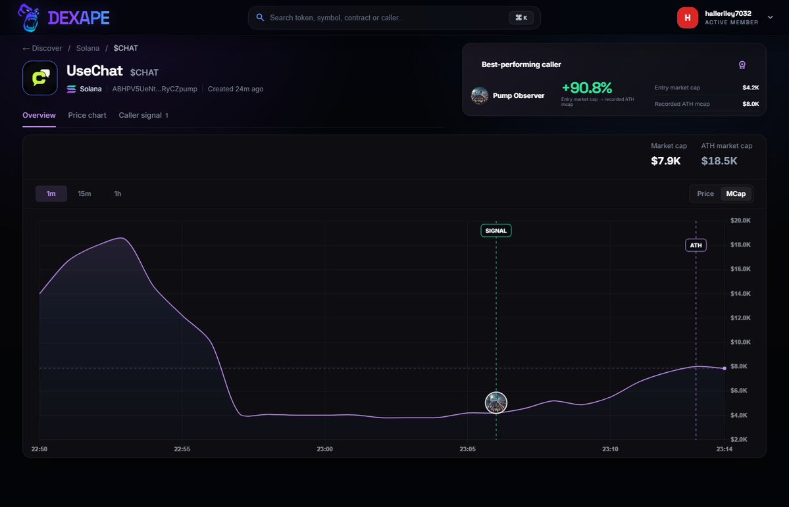Switch to the Overview tab
Screen dimensions: 789x507
point(39,115)
